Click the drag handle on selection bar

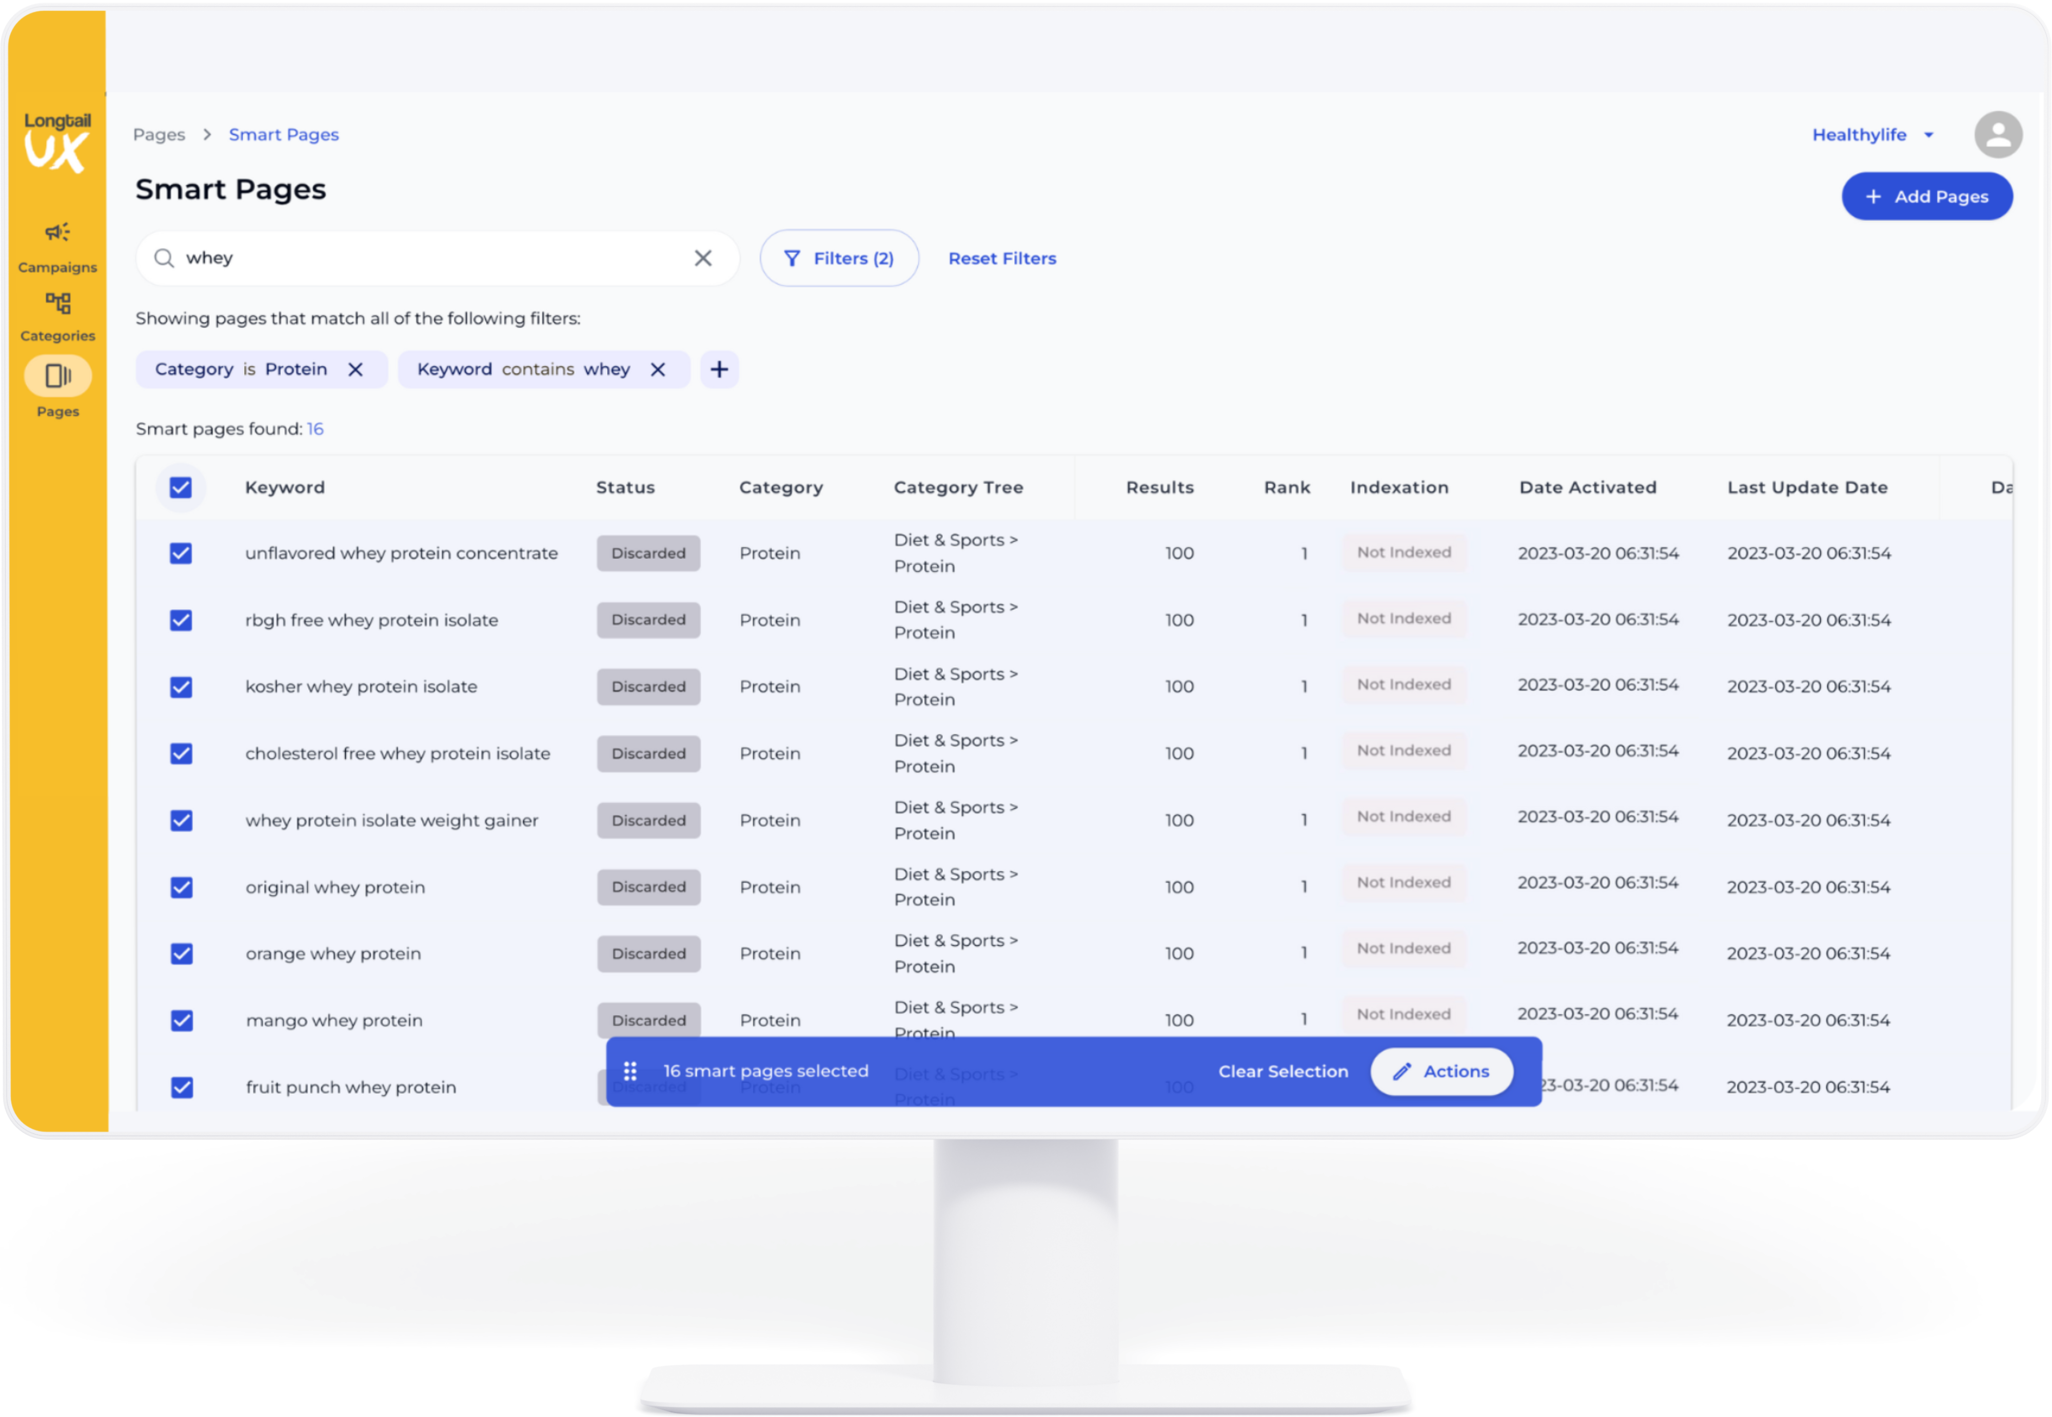[x=629, y=1072]
